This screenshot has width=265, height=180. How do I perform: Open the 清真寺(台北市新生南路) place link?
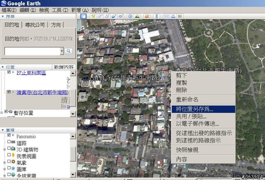(x=42, y=92)
